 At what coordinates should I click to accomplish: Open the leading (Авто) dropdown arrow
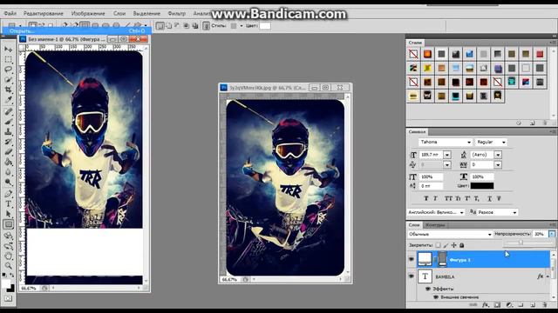[498, 155]
